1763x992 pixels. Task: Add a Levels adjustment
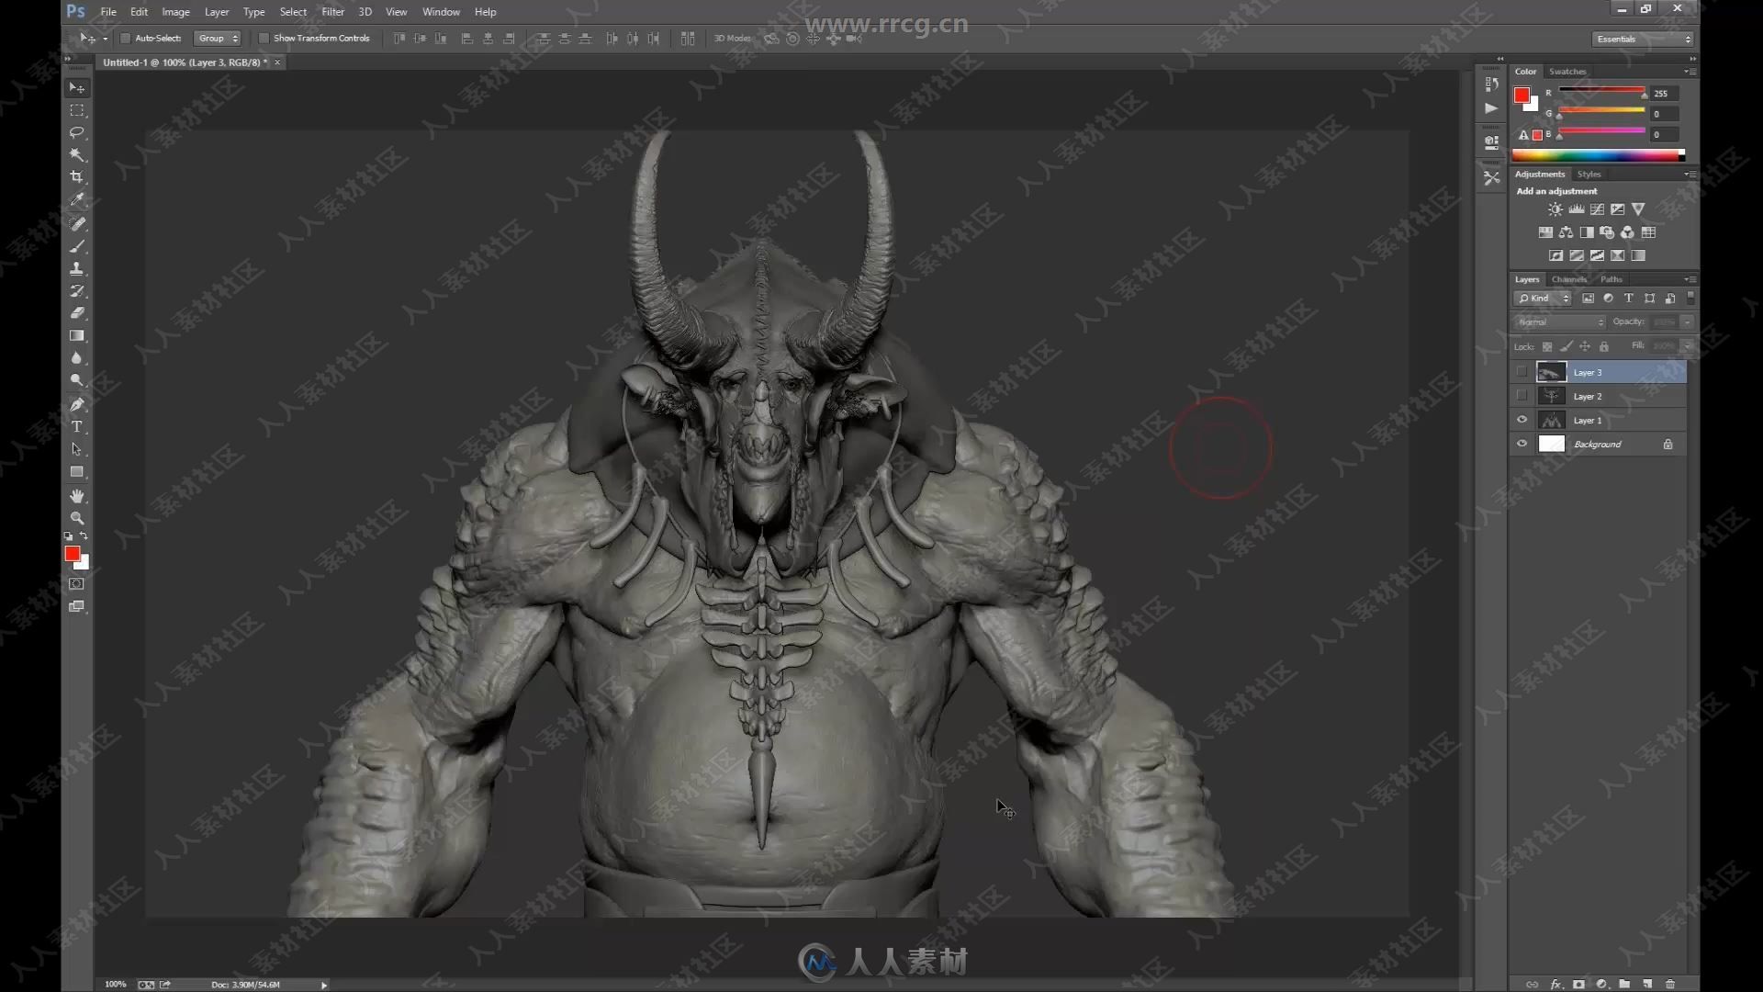click(1577, 209)
